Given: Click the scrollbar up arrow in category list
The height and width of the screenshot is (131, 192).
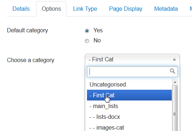Looking at the screenshot, I should coord(175,82).
